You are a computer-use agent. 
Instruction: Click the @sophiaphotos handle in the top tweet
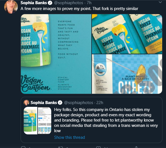point(69,3)
